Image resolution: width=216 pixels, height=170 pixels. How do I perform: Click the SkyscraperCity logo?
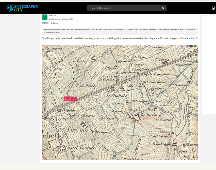(x=22, y=8)
